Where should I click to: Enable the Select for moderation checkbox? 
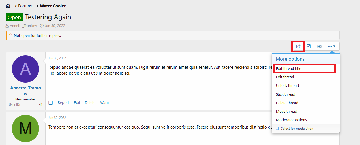pos(277,129)
